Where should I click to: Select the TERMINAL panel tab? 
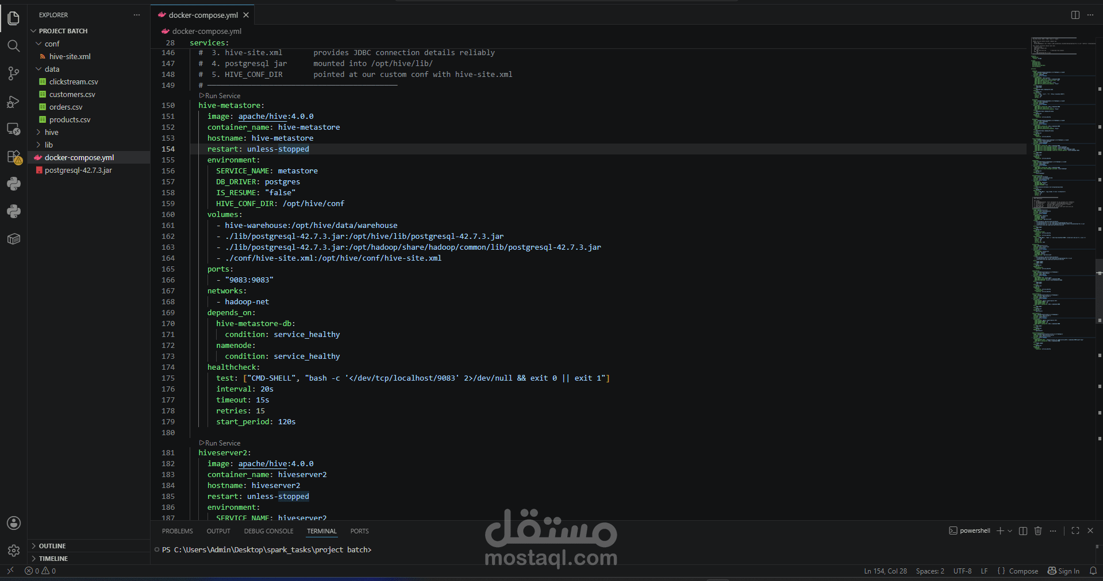pos(322,531)
